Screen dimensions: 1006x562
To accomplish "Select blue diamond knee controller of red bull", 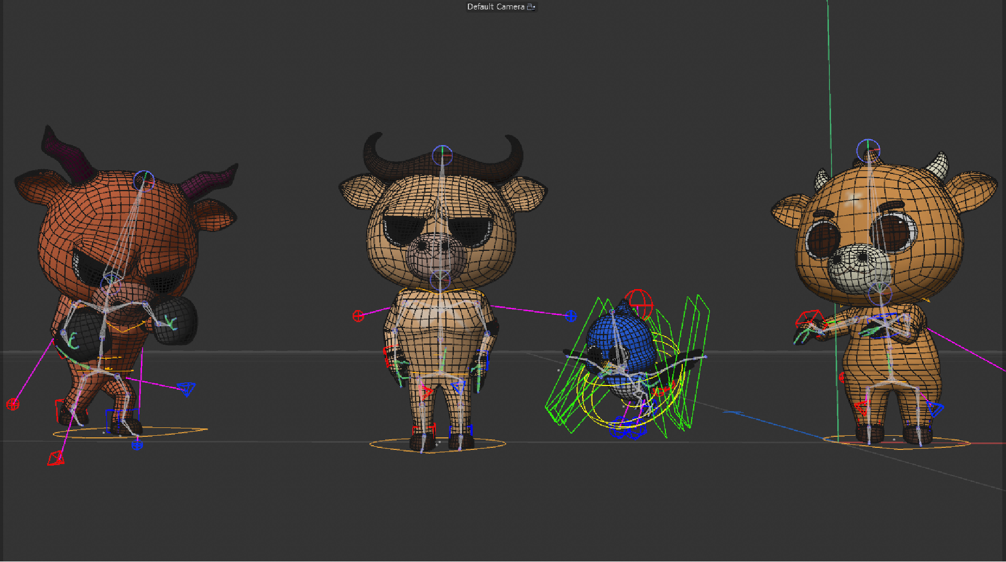I will click(187, 389).
